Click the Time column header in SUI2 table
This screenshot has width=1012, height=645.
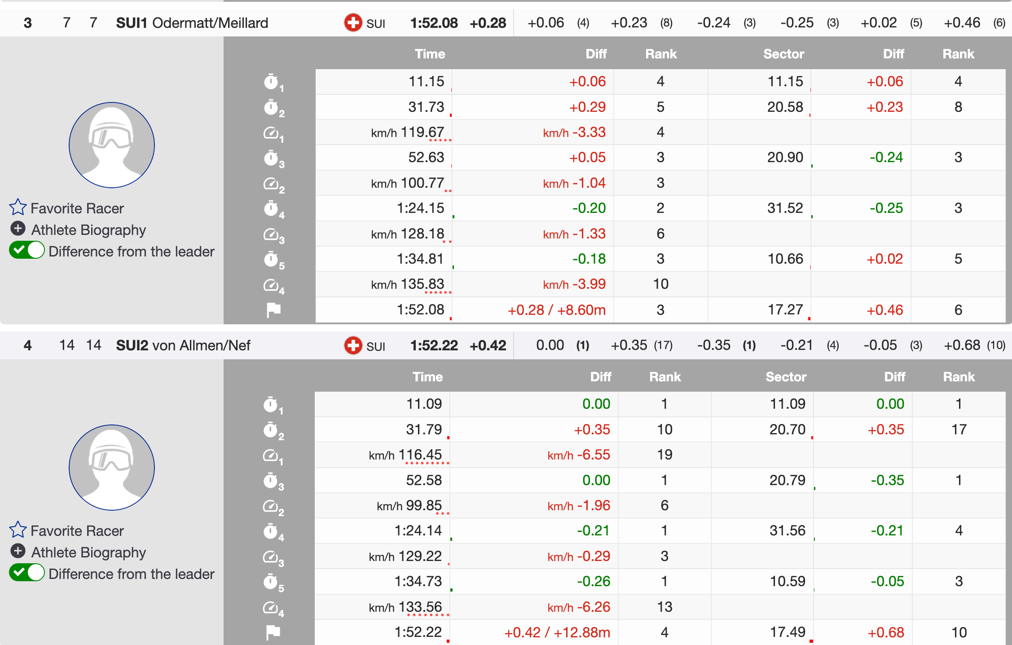tap(427, 377)
